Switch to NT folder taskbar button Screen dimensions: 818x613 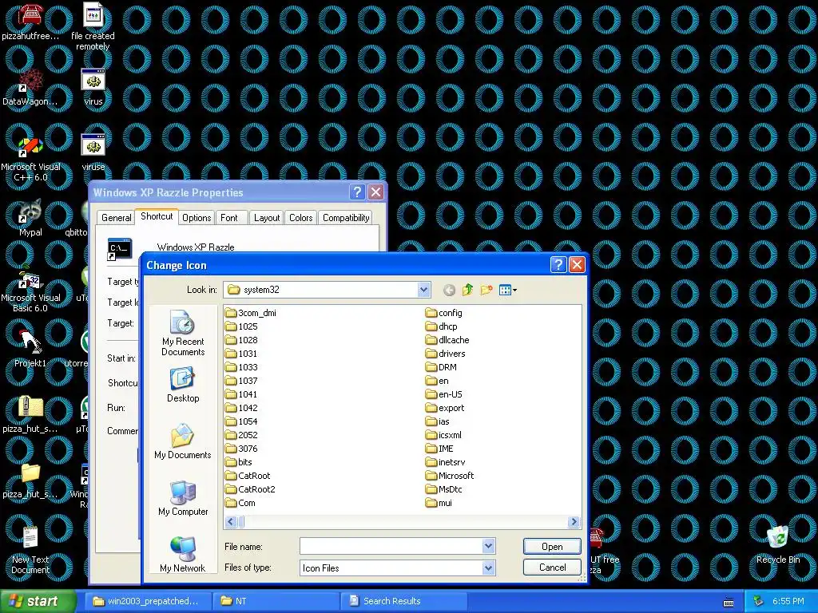pyautogui.click(x=276, y=601)
